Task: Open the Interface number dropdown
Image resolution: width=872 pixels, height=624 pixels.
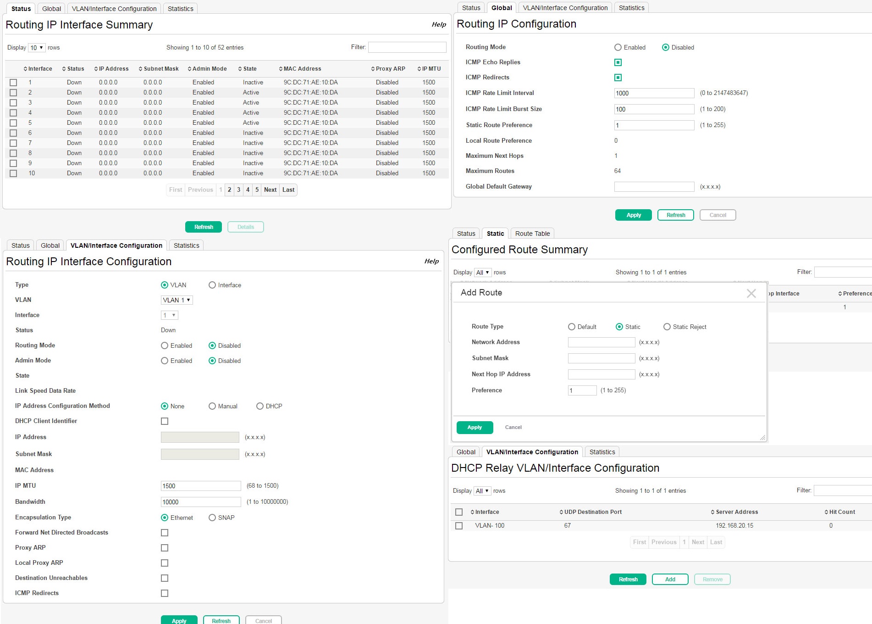Action: coord(169,315)
